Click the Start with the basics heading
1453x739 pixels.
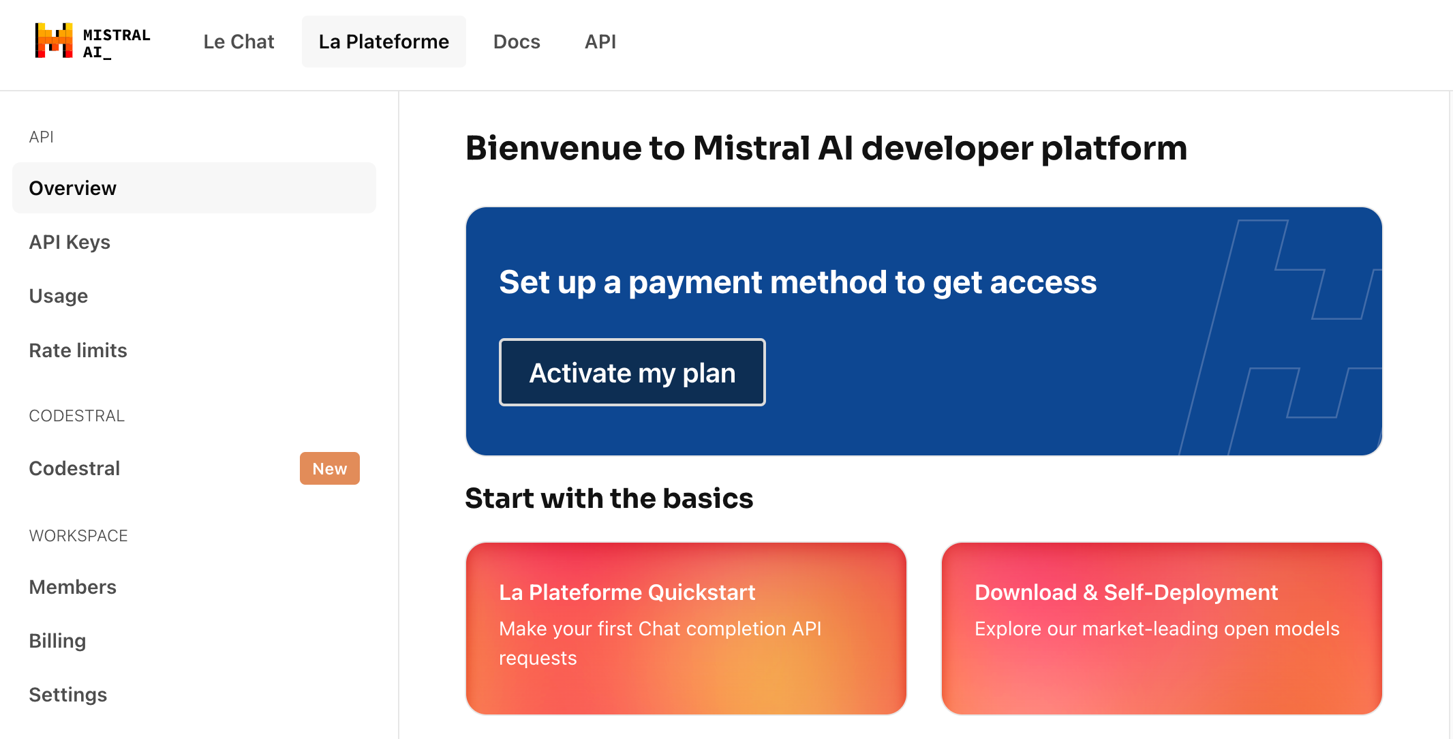609,498
